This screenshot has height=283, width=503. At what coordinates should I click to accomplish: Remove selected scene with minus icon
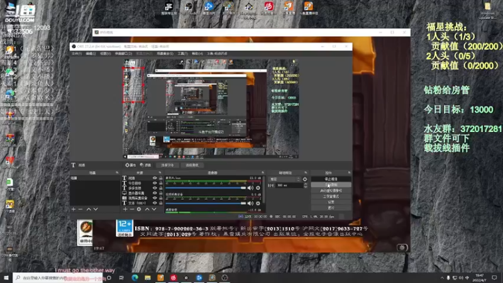(x=80, y=209)
